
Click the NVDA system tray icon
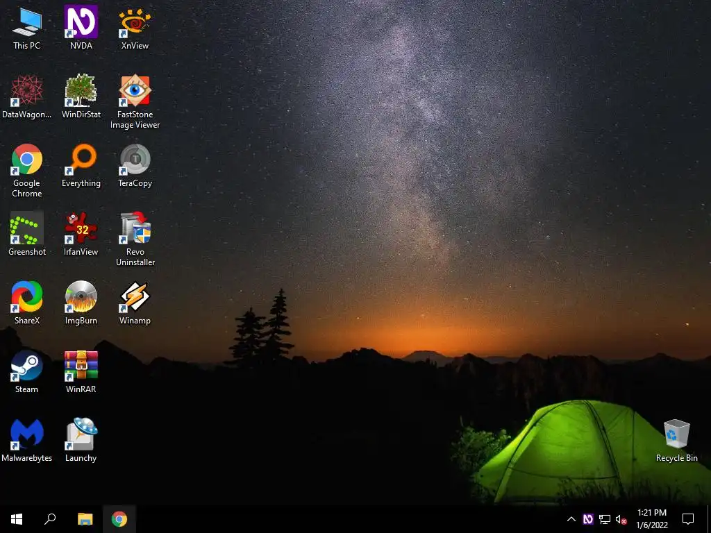tap(588, 519)
